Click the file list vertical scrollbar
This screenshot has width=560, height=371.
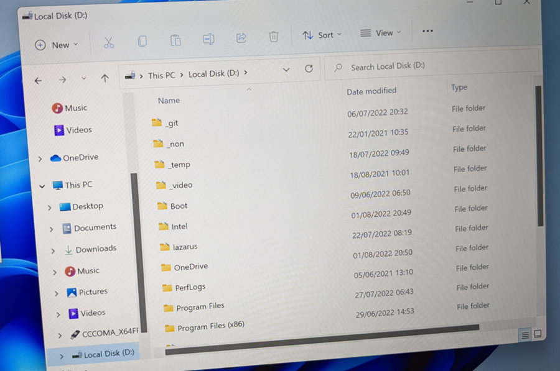click(539, 156)
